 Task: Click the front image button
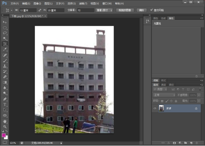[x=125, y=10]
